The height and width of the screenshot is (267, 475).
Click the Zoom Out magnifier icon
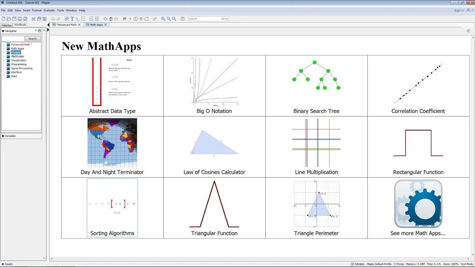pos(168,19)
